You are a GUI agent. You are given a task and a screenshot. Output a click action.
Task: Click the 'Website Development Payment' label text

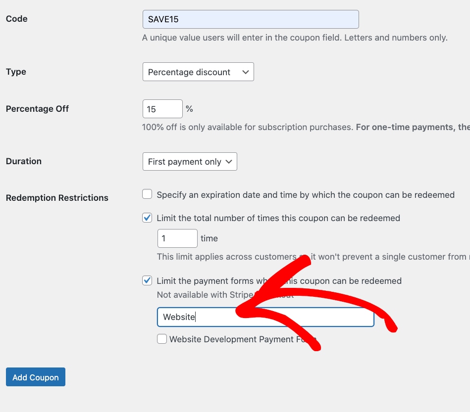coord(233,340)
